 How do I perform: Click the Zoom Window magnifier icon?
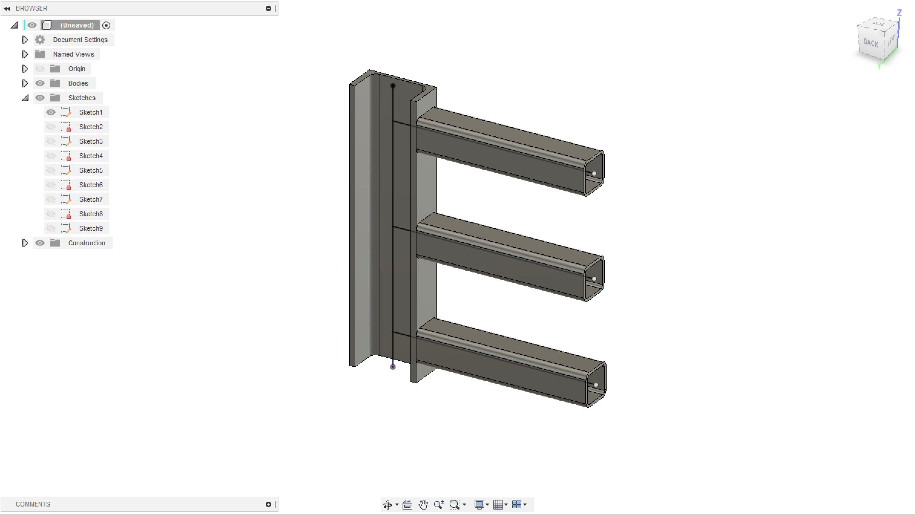[455, 504]
